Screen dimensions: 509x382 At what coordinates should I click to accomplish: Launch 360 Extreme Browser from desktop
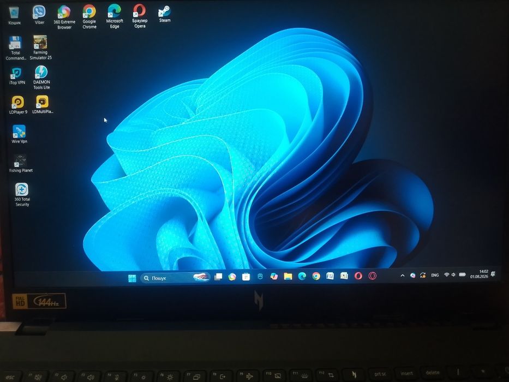pos(64,17)
